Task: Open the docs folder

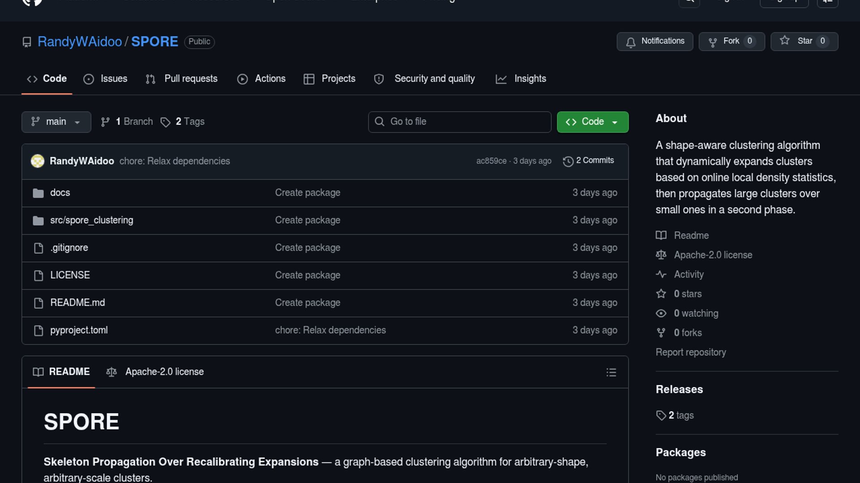Action: (60, 193)
